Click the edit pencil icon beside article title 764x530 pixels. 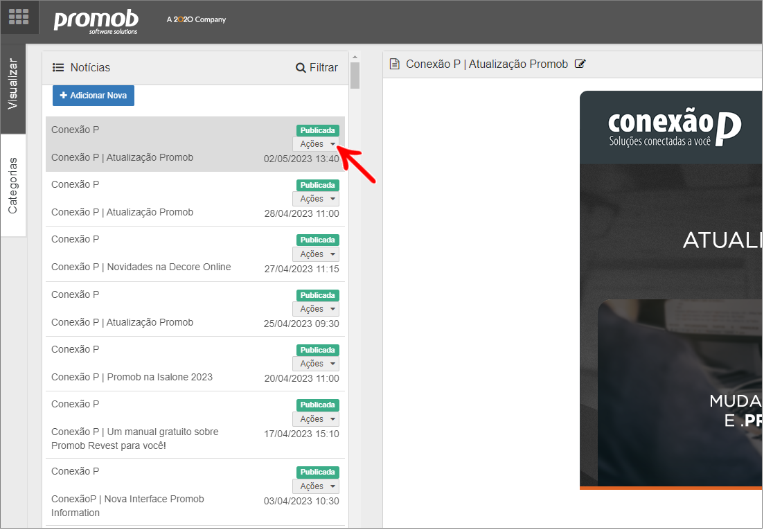coord(580,64)
